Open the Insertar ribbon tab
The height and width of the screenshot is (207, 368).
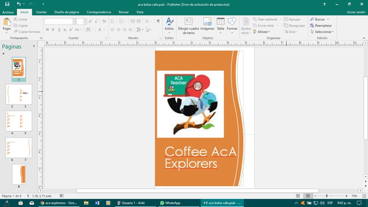(x=41, y=12)
